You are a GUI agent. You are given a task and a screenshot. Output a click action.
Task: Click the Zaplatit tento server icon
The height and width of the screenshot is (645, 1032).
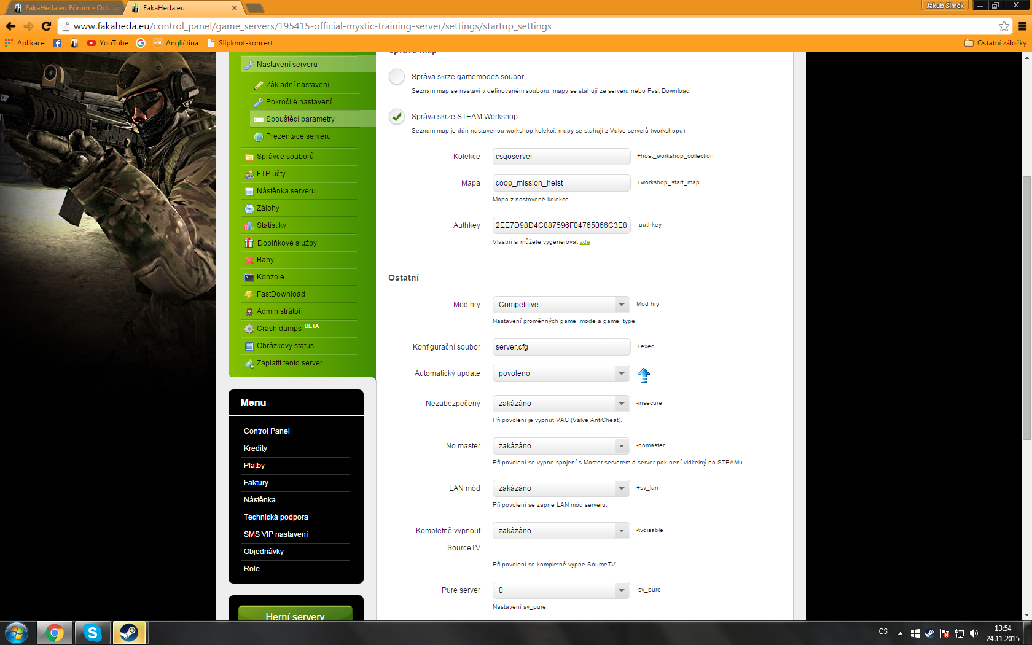(249, 363)
